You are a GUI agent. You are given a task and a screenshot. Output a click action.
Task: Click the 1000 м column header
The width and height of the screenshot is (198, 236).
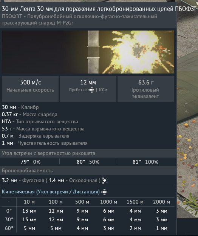108,202
